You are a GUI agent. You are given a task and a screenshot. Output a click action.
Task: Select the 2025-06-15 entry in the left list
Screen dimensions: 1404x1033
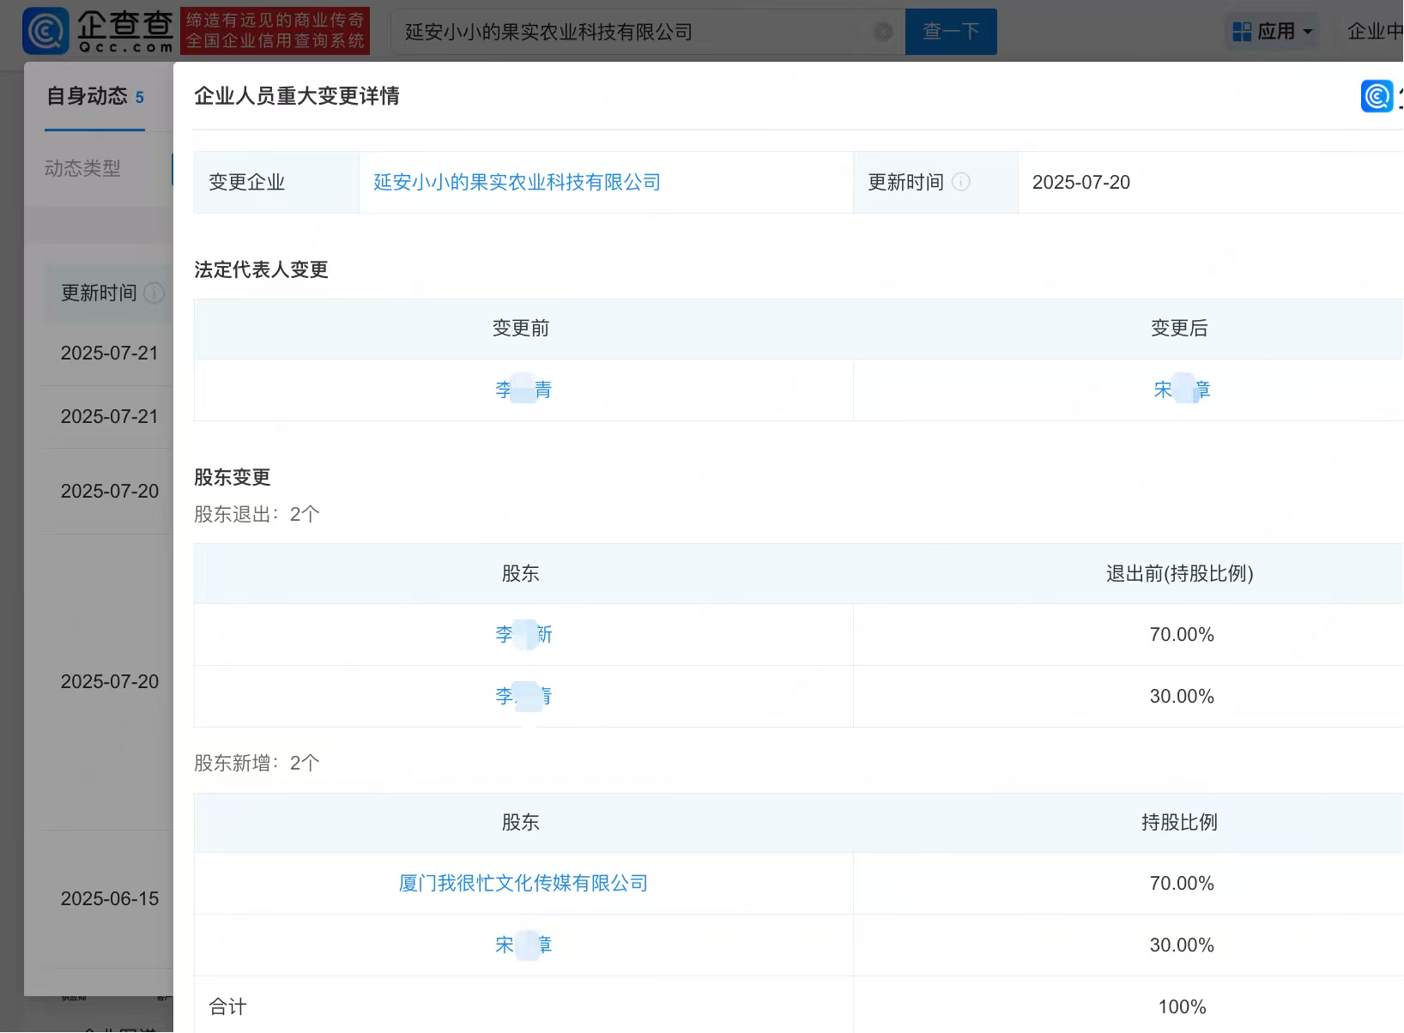pos(110,898)
